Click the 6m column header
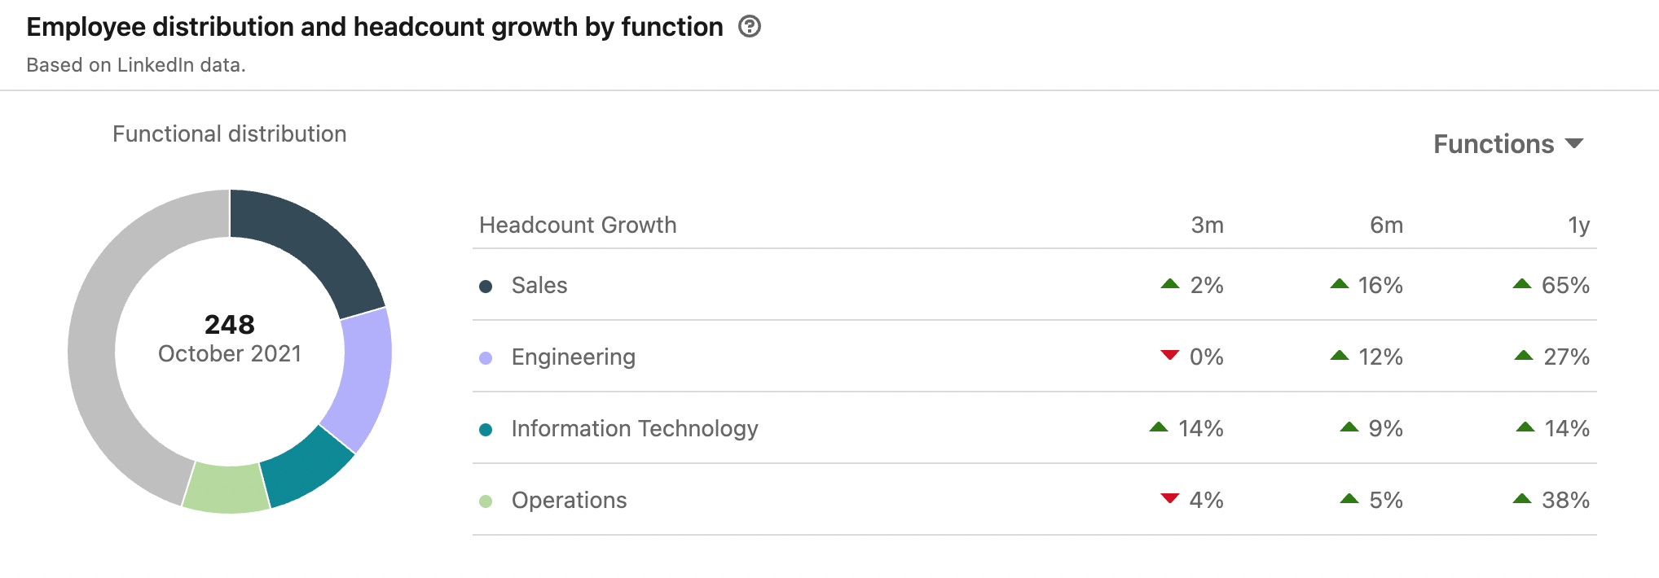The image size is (1659, 578). coord(1386,226)
